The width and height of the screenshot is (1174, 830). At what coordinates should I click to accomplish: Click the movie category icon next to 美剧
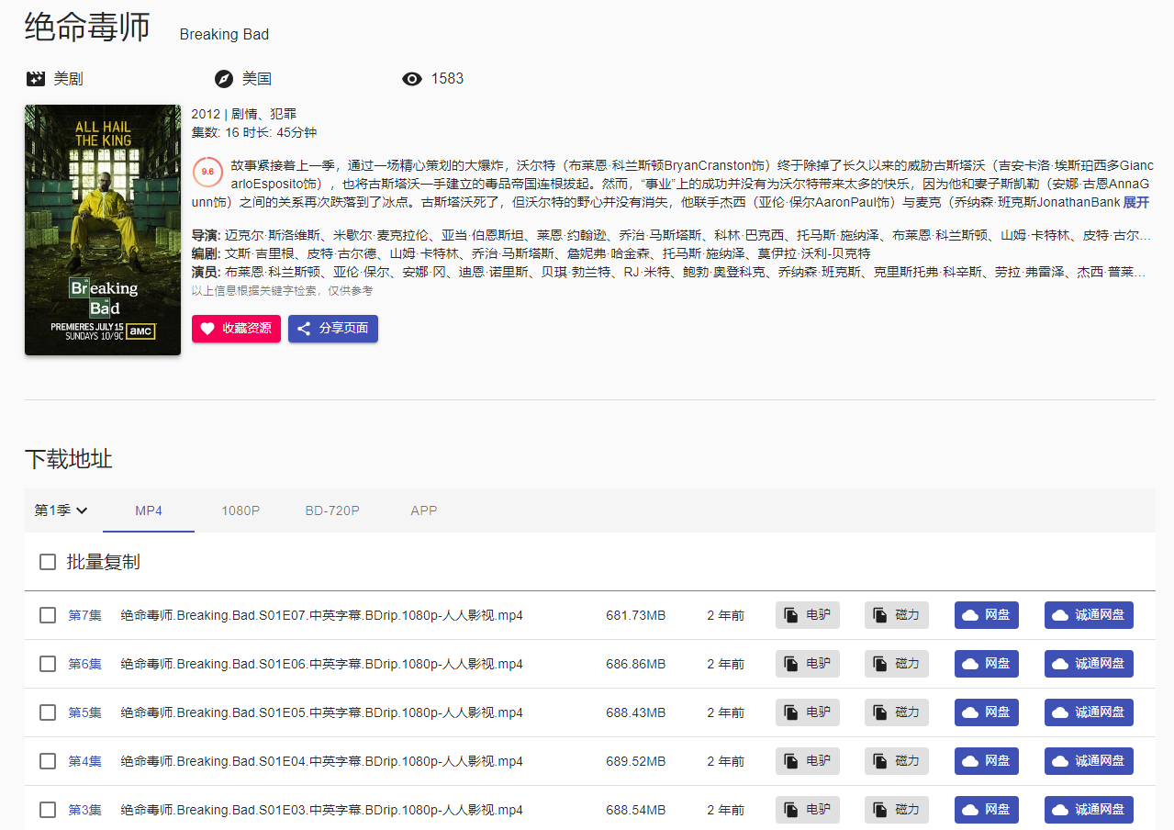coord(36,79)
